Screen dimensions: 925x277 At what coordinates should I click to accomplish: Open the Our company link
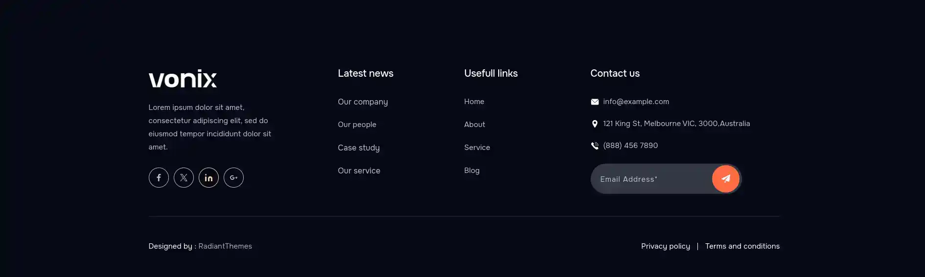[x=363, y=102]
